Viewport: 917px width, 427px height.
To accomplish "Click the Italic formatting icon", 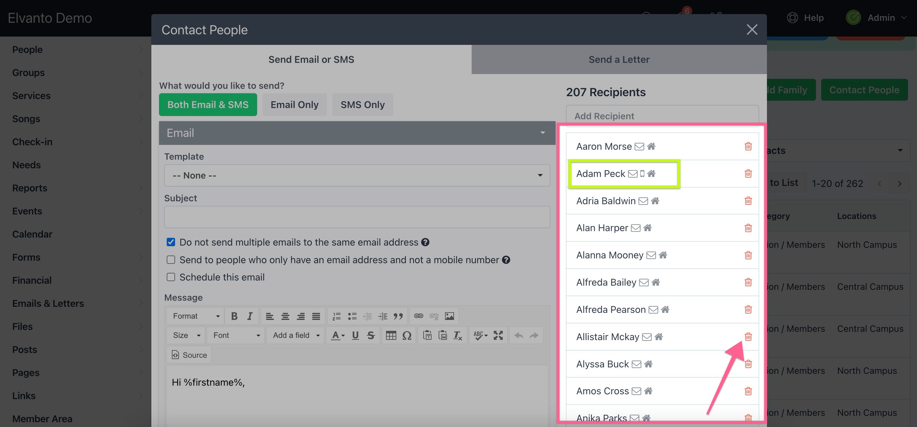I will 249,316.
